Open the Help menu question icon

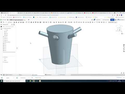pyautogui.click(x=116, y=20)
